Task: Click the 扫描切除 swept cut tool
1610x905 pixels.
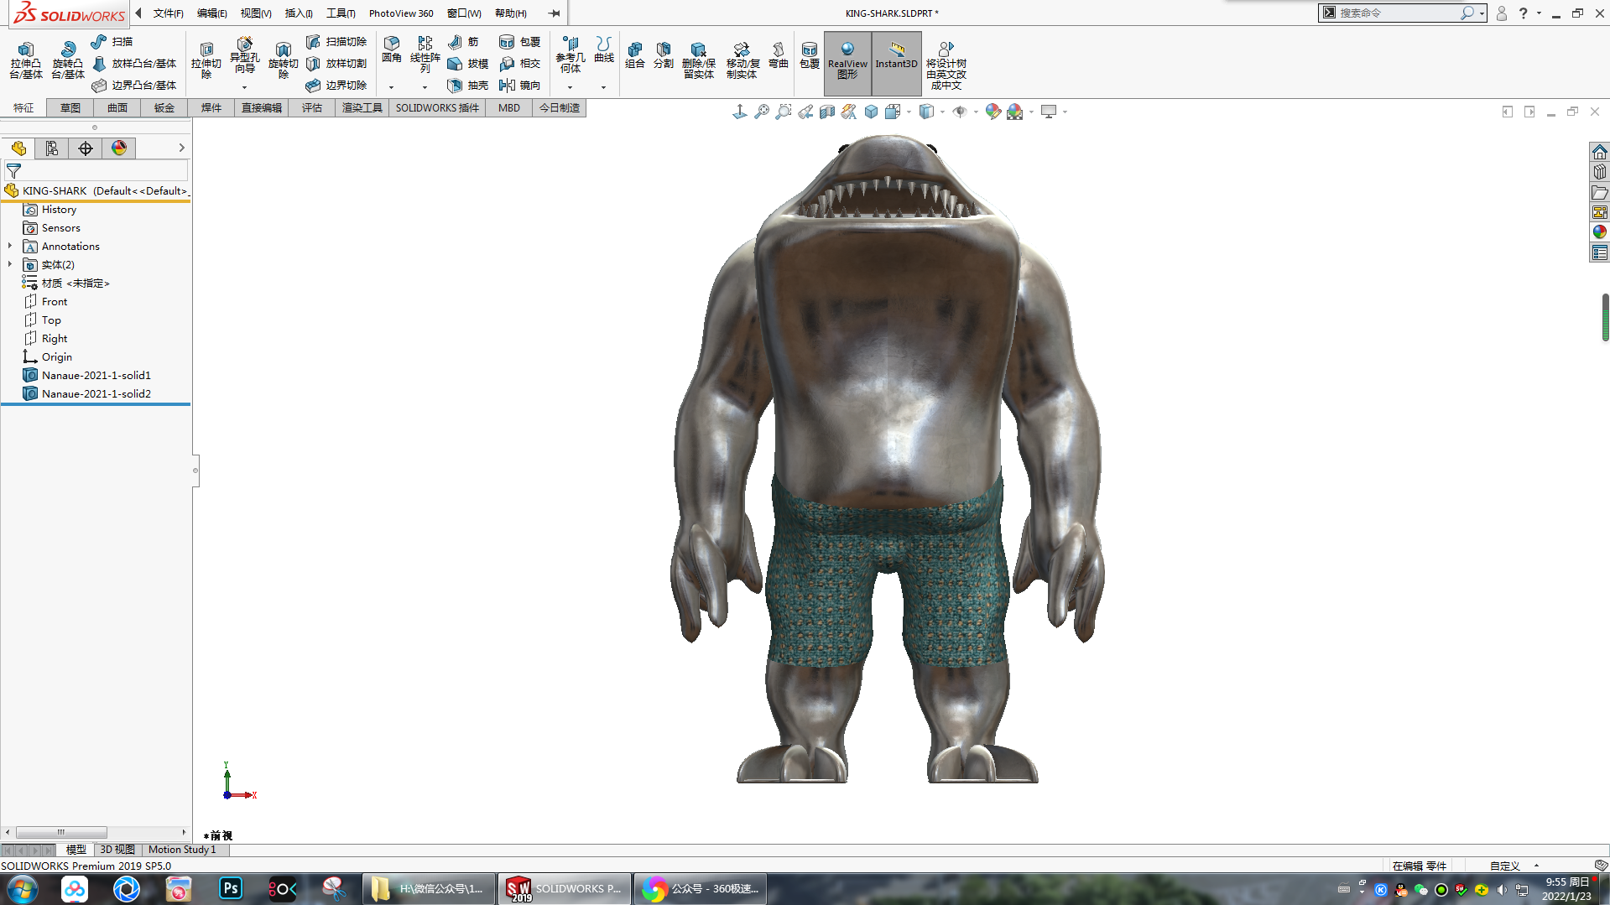Action: pyautogui.click(x=336, y=41)
